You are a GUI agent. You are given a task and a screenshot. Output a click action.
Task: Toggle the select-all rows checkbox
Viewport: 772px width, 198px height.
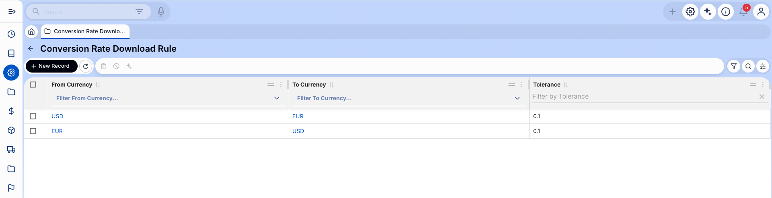33,85
